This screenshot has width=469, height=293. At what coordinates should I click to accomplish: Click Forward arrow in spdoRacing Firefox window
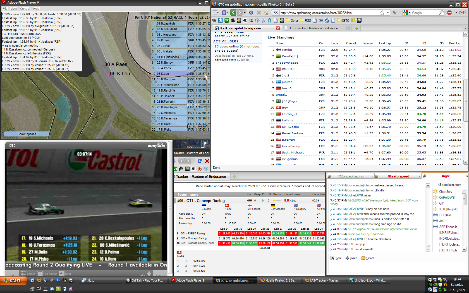click(x=240, y=13)
